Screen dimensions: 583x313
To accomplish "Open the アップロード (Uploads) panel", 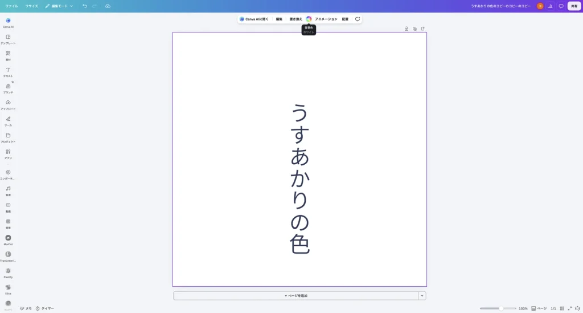I will (x=8, y=104).
